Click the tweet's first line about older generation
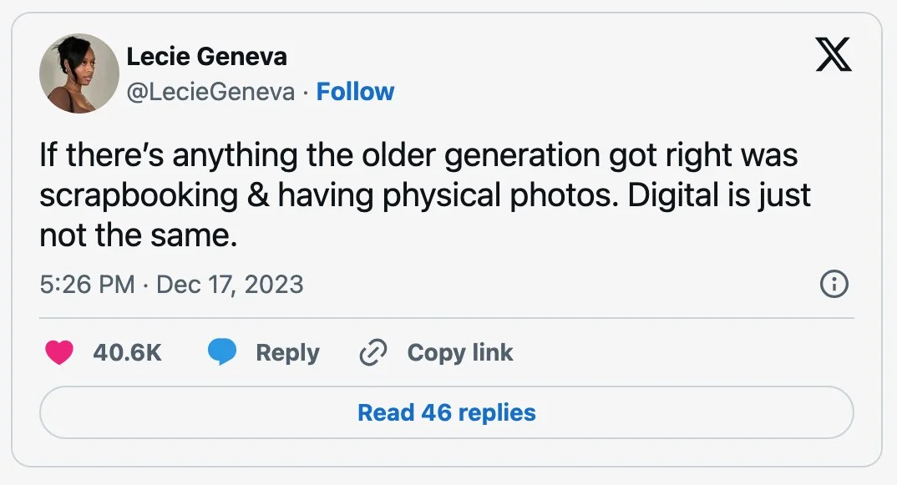The height and width of the screenshot is (485, 897). [x=418, y=156]
